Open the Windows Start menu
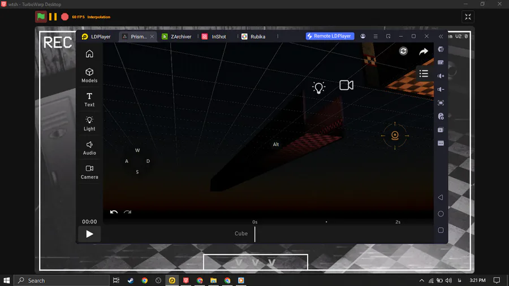Screen dimensions: 509x286 (x=6, y=280)
